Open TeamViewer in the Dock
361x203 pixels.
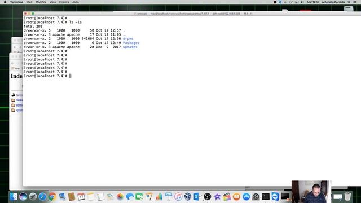[275, 197]
